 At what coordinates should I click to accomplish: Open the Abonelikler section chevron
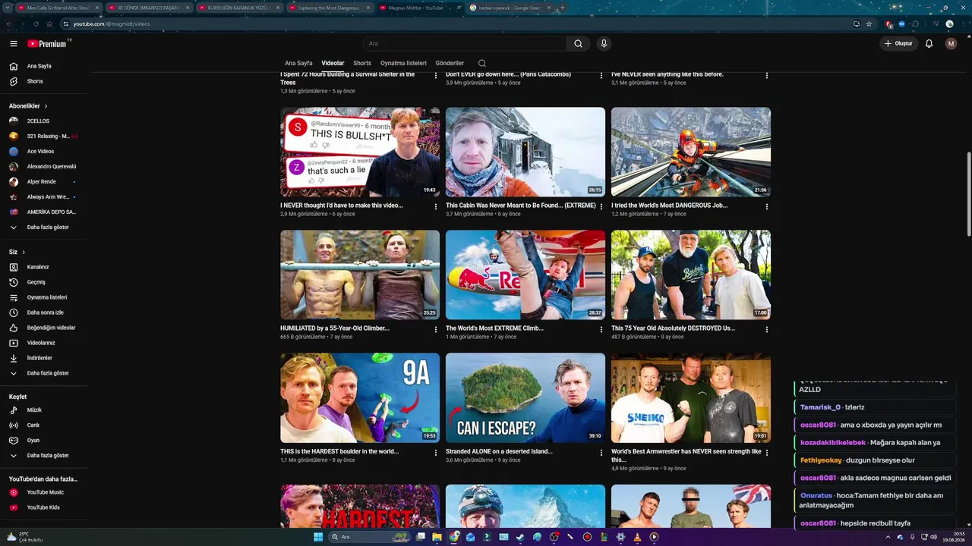point(46,106)
